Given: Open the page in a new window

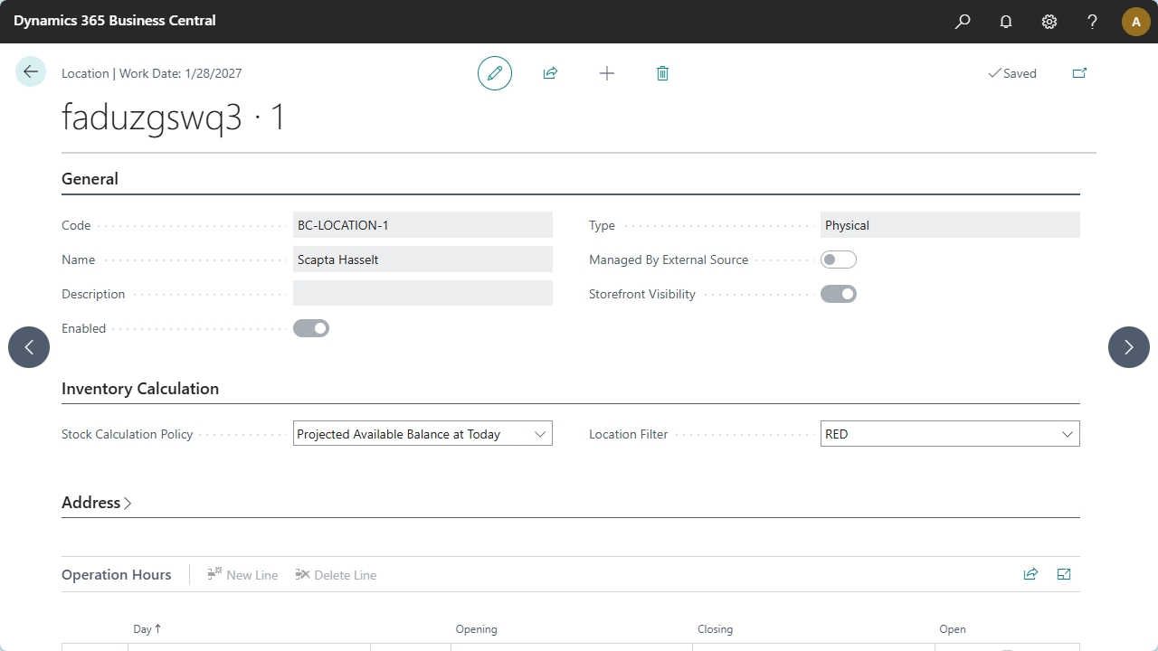Looking at the screenshot, I should (x=1079, y=73).
